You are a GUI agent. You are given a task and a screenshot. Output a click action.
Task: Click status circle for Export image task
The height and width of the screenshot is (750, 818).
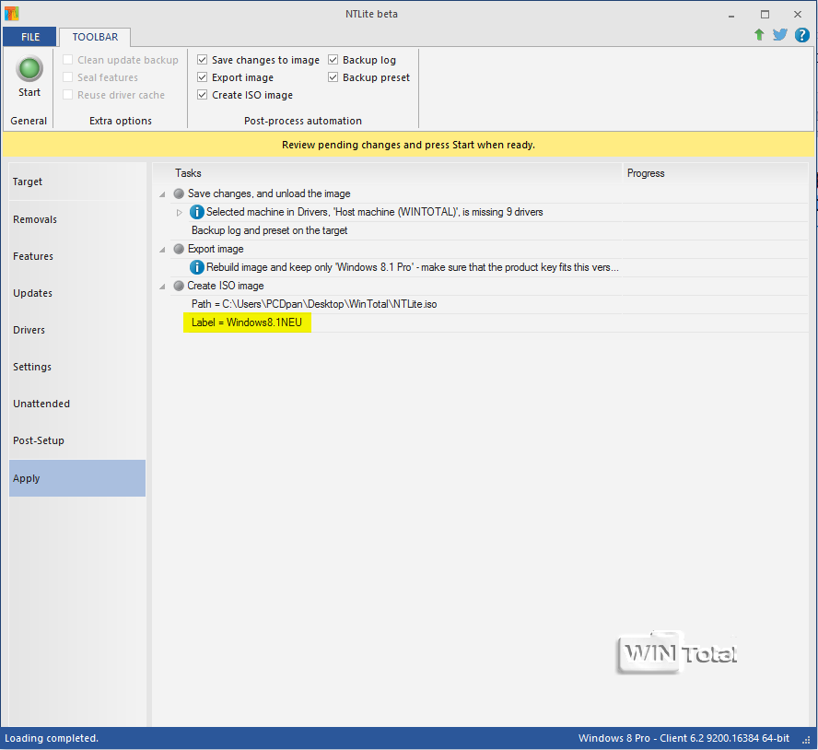click(x=179, y=249)
